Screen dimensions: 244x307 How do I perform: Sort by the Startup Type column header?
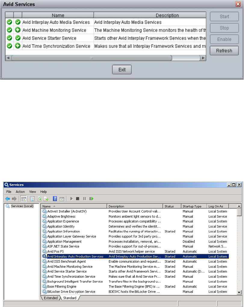(194, 206)
